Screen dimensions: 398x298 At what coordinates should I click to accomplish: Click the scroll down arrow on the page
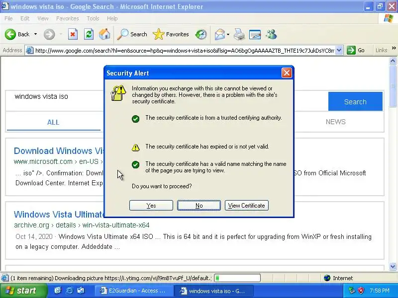[393, 266]
